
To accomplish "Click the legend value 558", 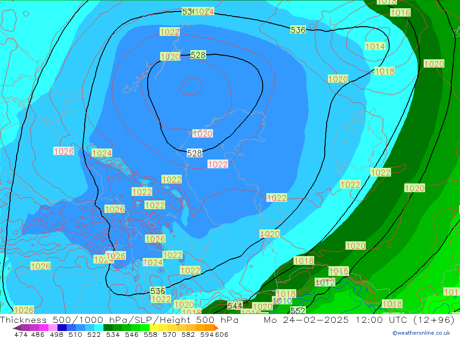I will (x=150, y=334).
